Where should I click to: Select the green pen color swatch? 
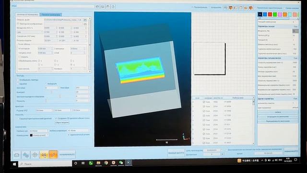click(275, 14)
